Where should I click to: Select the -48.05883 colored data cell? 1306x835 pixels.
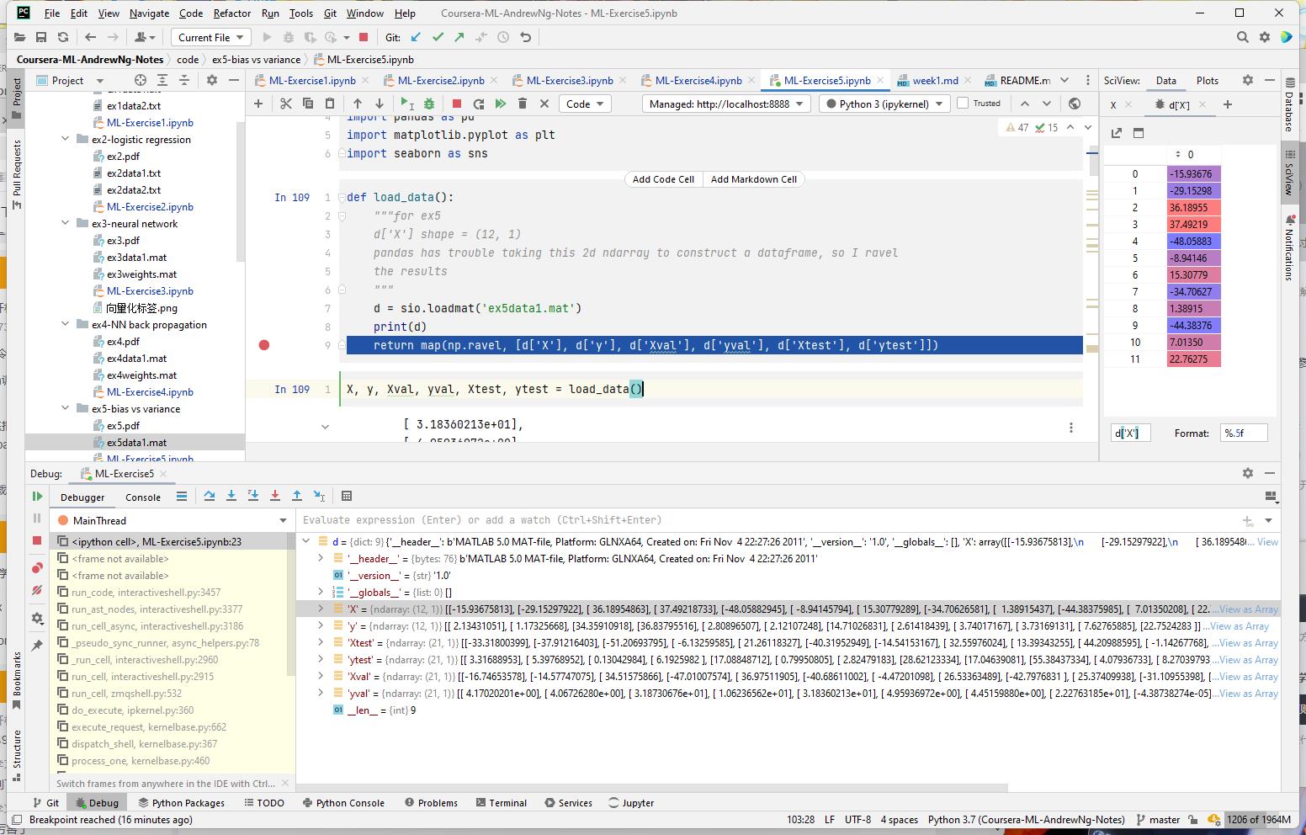tap(1193, 241)
